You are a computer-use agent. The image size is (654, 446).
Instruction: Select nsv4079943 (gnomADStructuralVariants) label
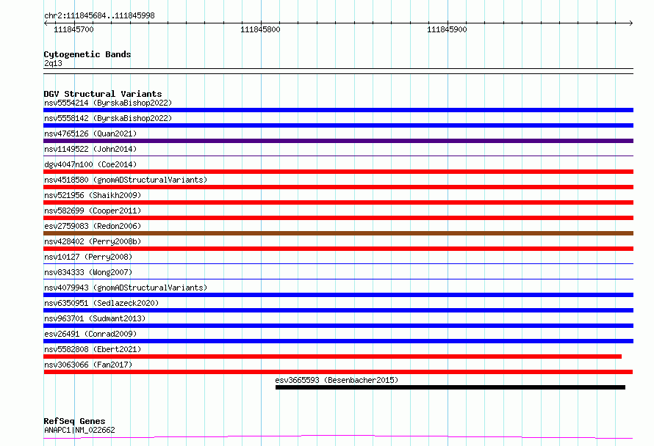pyautogui.click(x=126, y=288)
